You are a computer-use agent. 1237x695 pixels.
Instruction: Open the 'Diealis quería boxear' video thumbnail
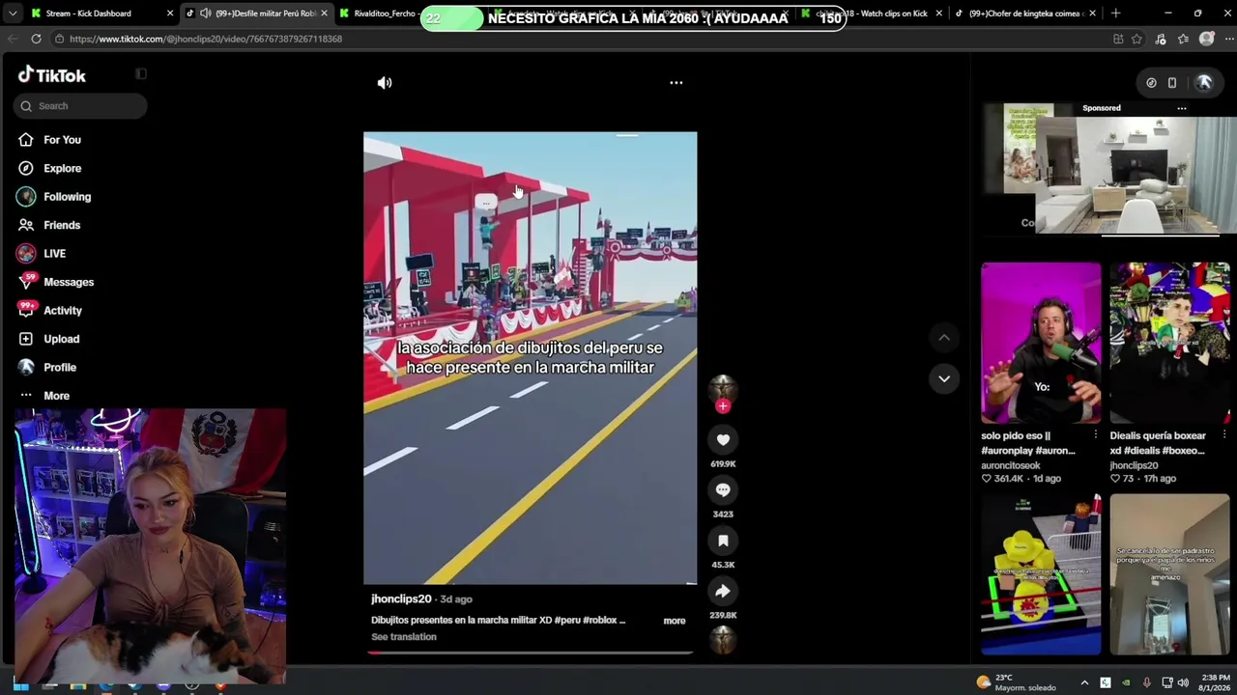tap(1169, 343)
